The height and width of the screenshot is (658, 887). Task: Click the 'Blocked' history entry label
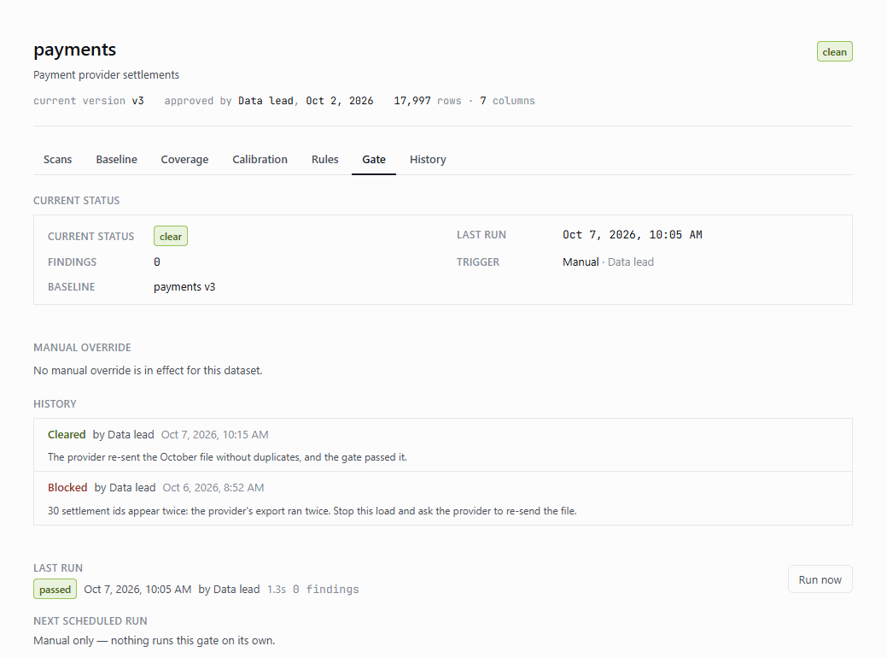point(67,488)
